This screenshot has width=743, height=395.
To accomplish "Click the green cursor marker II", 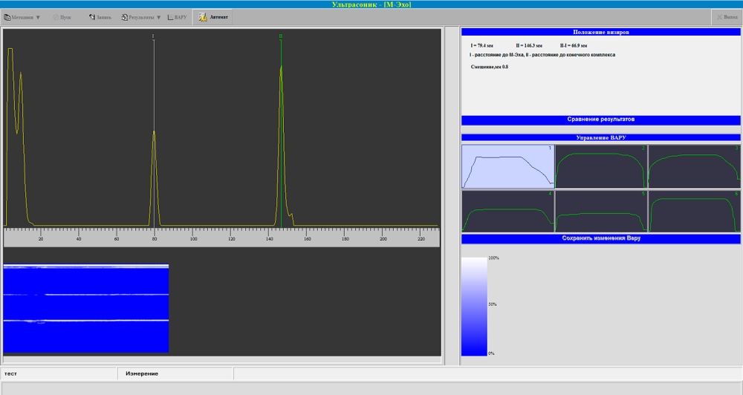I will pyautogui.click(x=281, y=36).
